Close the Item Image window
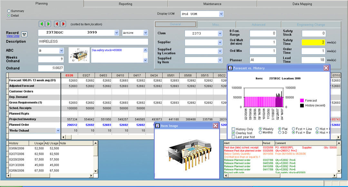The width and height of the screenshot is (348, 187). [x=215, y=126]
